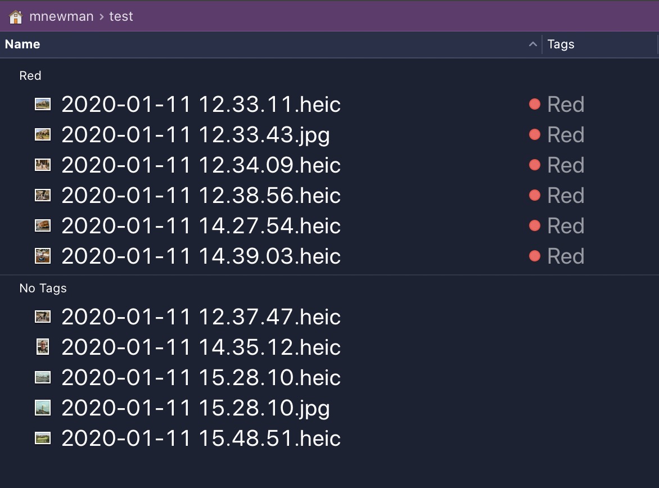Sort by the Tags column header

561,44
